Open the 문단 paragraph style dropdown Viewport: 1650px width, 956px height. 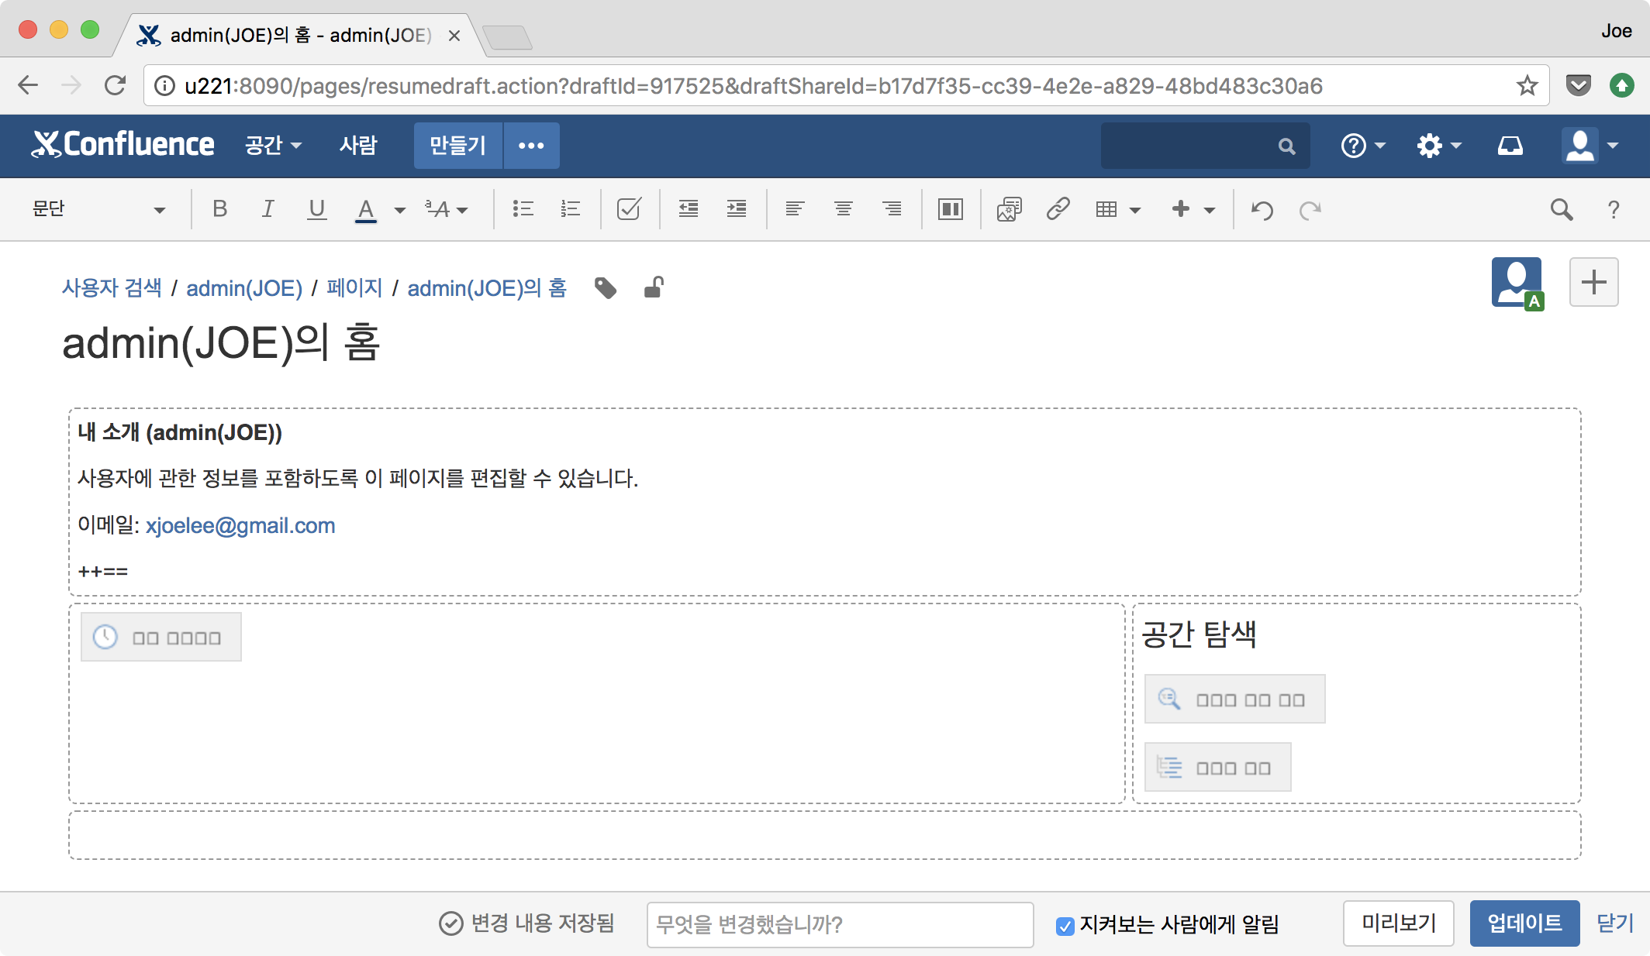point(98,209)
